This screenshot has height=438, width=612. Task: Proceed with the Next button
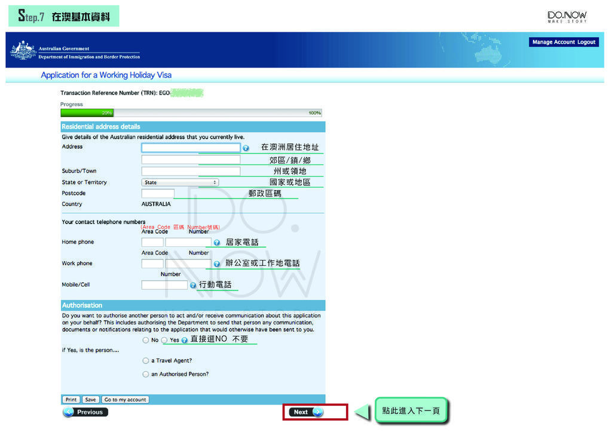pyautogui.click(x=306, y=412)
